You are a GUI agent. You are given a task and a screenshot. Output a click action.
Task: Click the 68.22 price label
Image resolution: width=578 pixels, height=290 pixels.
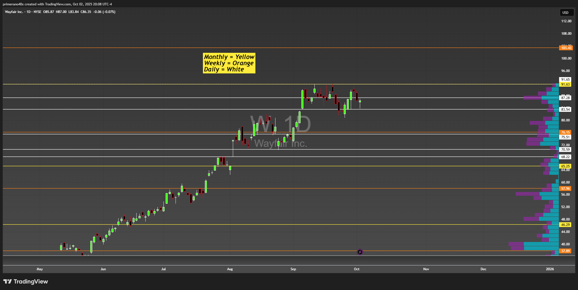pyautogui.click(x=565, y=157)
